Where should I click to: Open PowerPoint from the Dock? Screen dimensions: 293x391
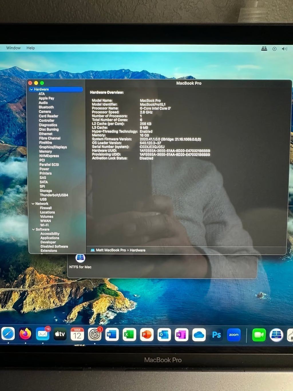[146, 335]
